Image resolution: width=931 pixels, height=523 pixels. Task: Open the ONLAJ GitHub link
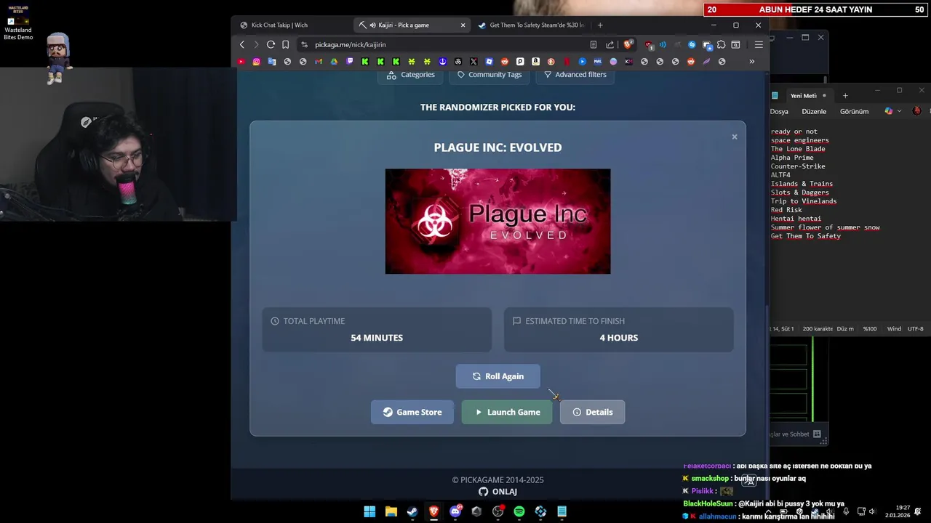tap(498, 492)
